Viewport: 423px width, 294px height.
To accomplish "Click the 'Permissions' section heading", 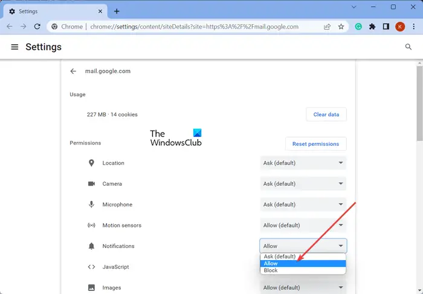I will point(85,143).
